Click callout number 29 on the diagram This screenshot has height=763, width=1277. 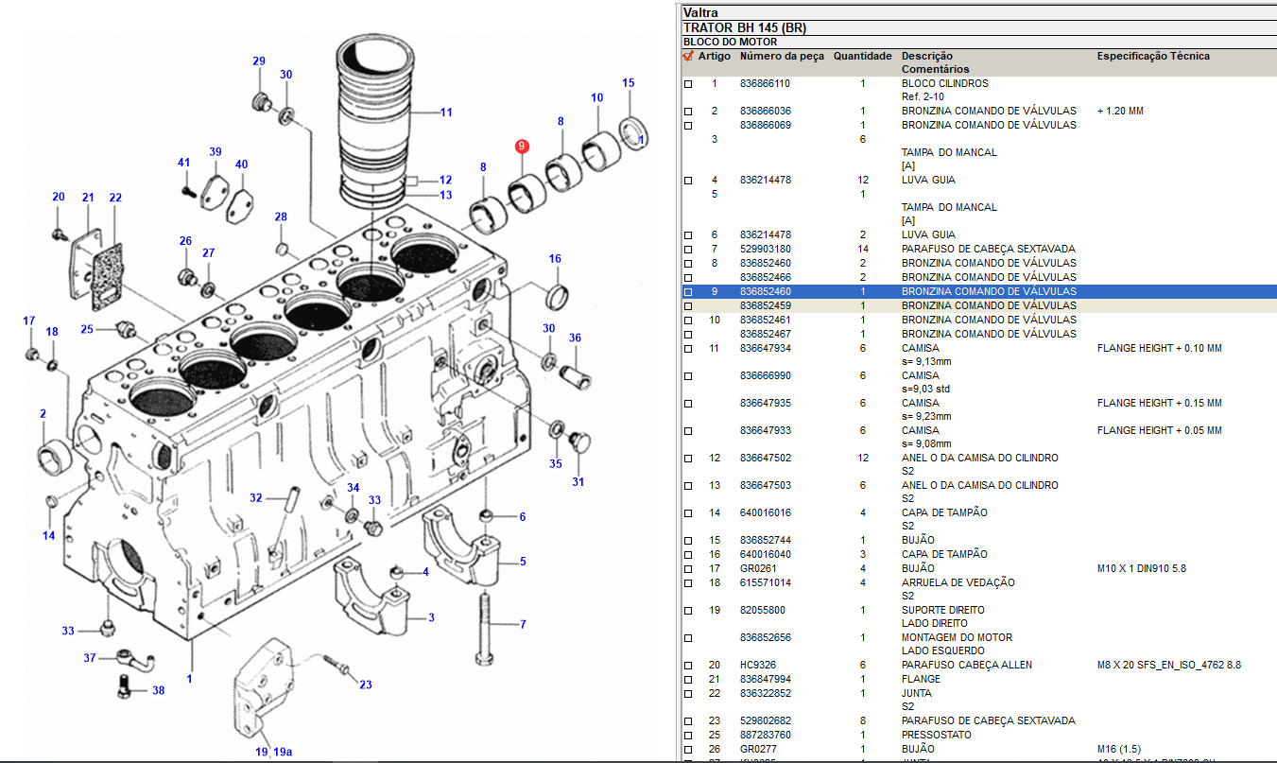click(x=258, y=61)
